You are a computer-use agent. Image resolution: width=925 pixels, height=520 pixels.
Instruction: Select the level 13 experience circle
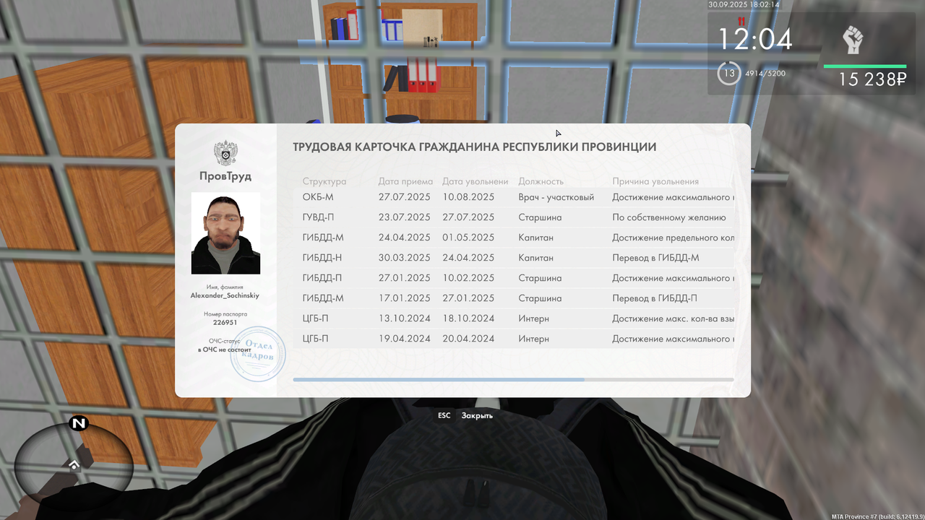click(729, 73)
